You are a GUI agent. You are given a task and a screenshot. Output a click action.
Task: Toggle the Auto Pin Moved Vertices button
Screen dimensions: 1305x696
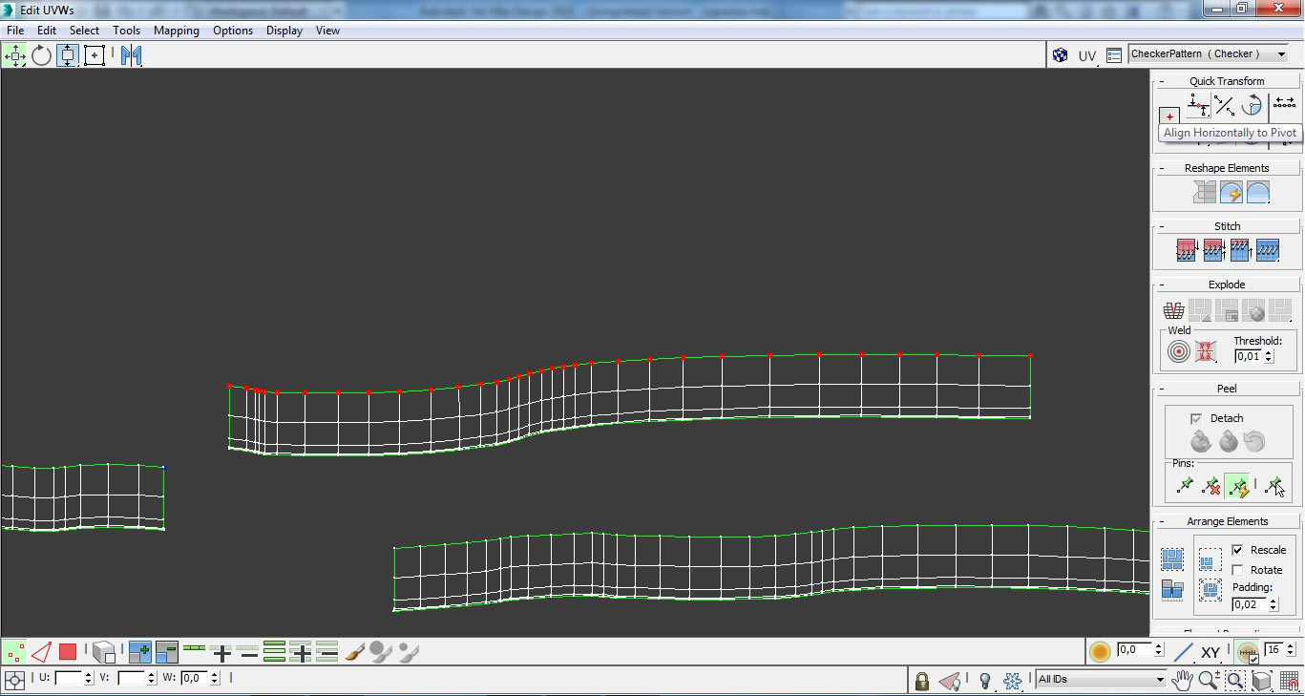1238,487
